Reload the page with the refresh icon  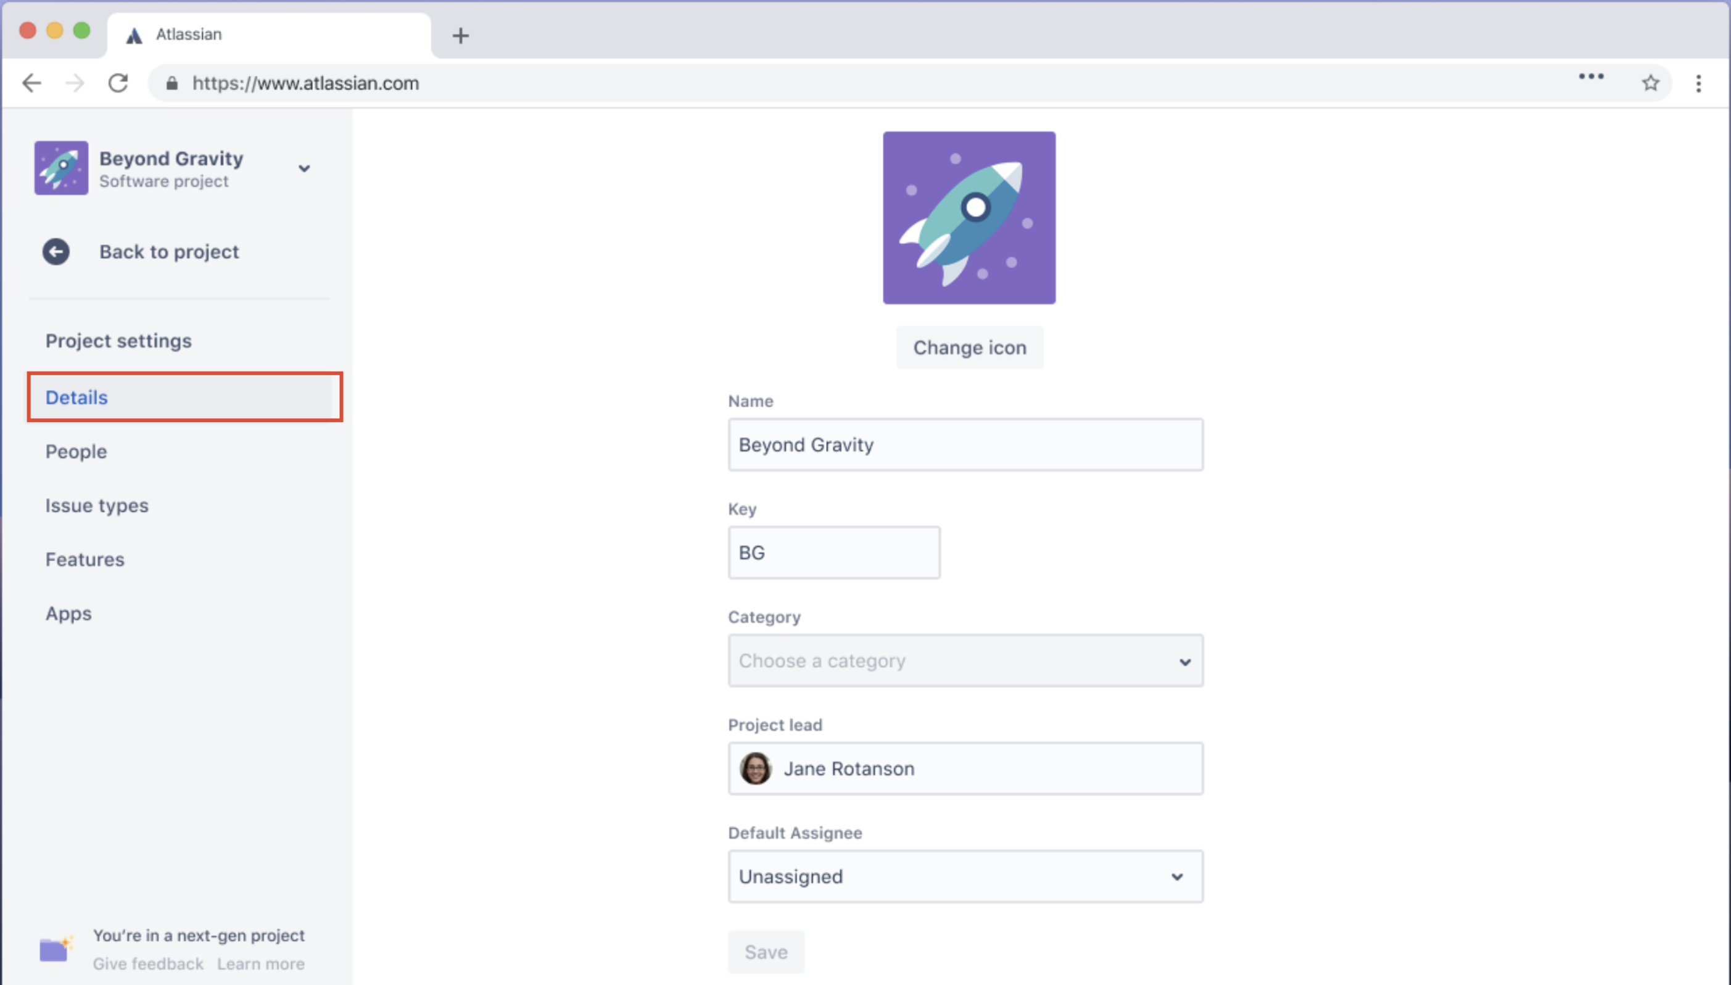(x=118, y=83)
